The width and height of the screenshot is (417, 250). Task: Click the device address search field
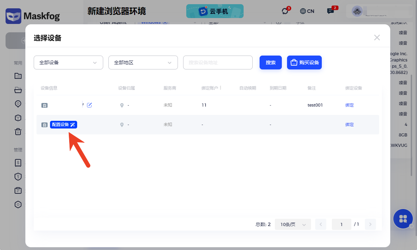coord(218,62)
